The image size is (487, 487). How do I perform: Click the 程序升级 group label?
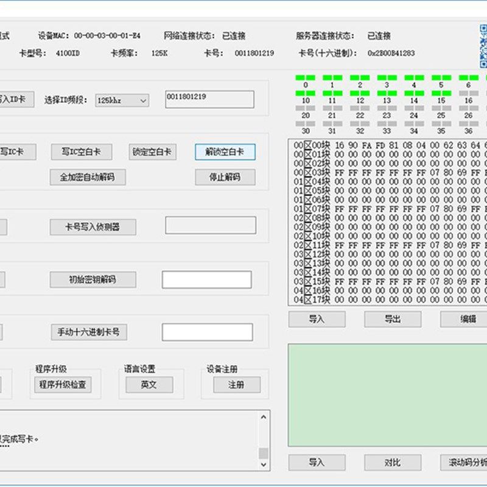coord(51,369)
